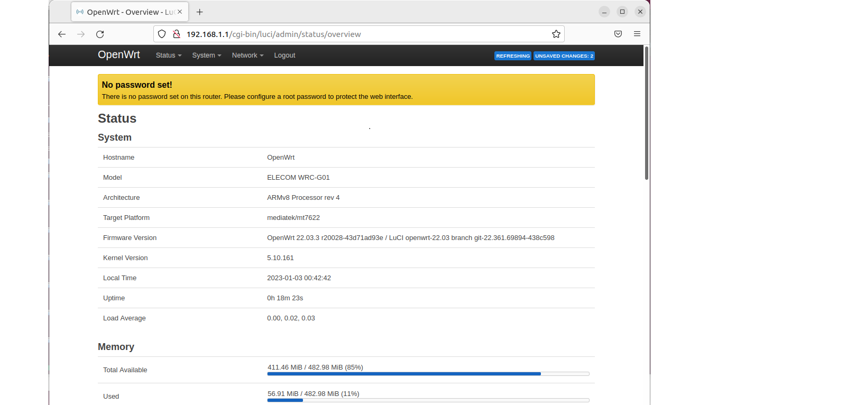846x405 pixels.
Task: Select the model value ELECOM WRC-G01
Action: [298, 178]
